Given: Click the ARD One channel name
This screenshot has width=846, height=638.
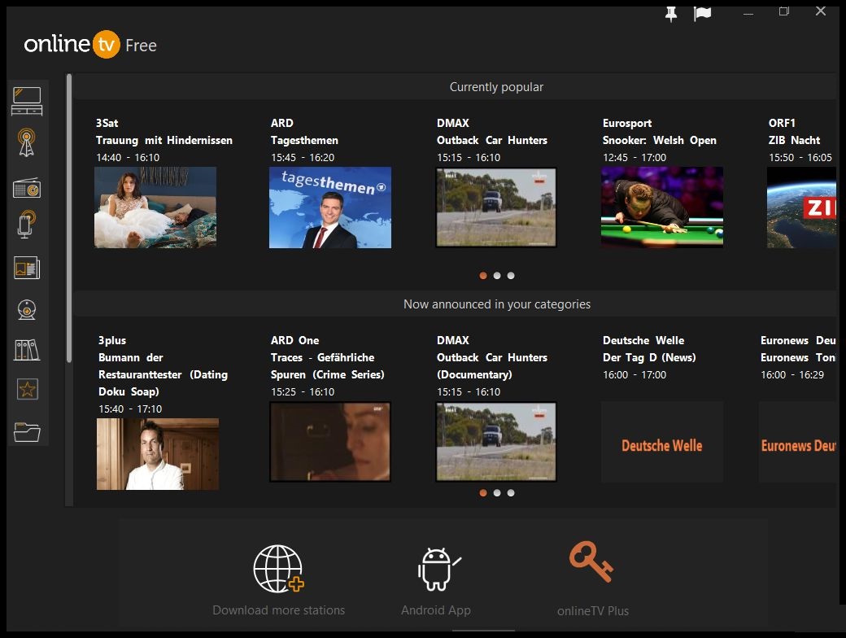Looking at the screenshot, I should click(294, 340).
